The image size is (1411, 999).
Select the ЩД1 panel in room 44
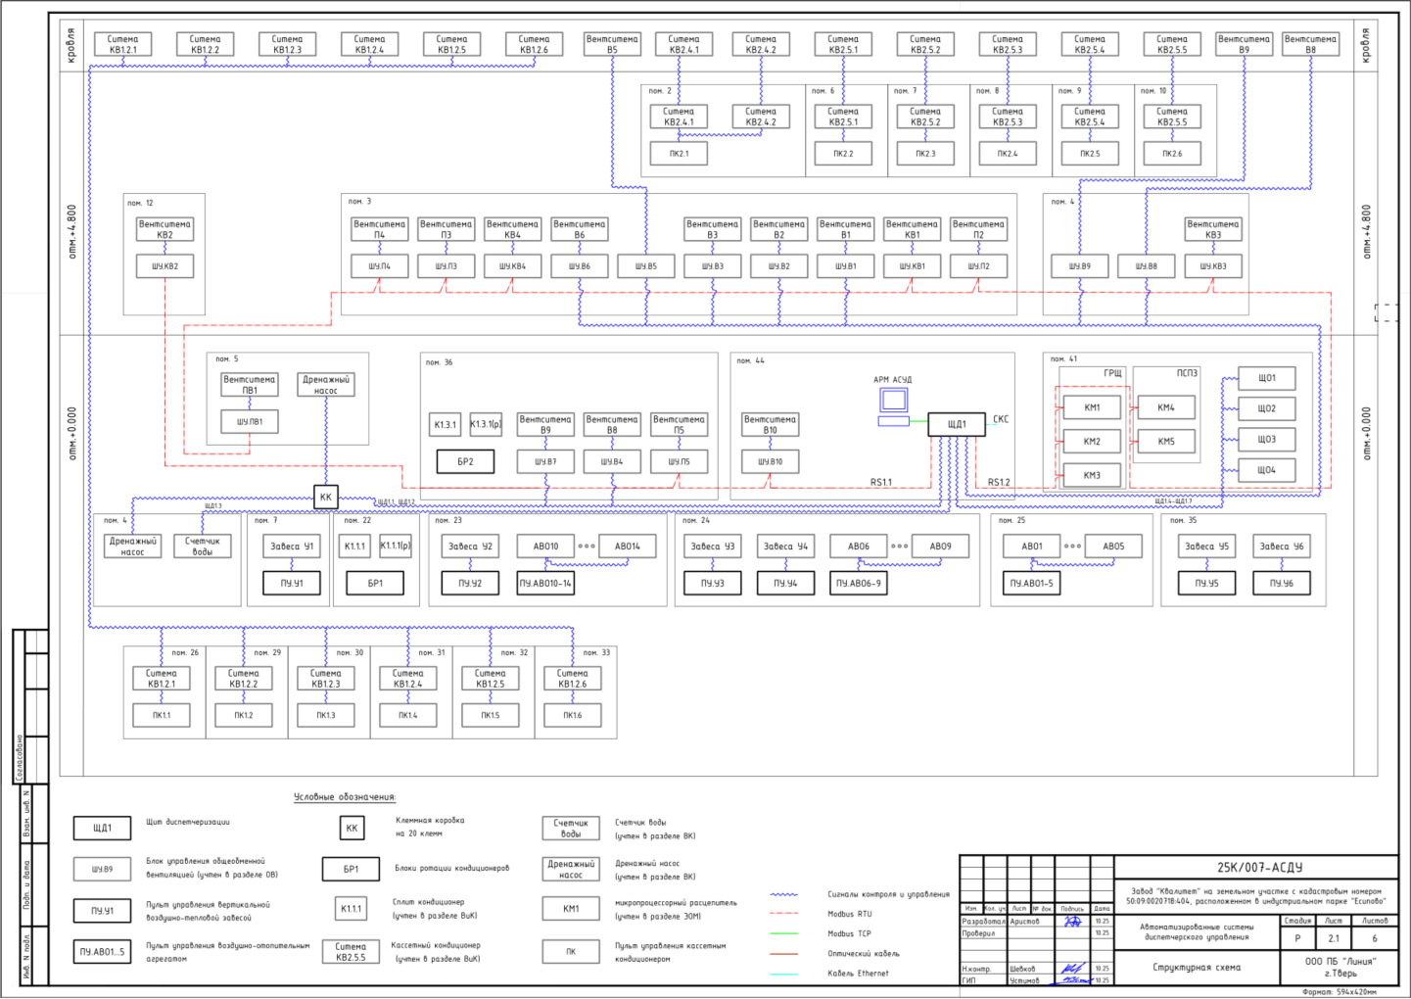click(956, 424)
